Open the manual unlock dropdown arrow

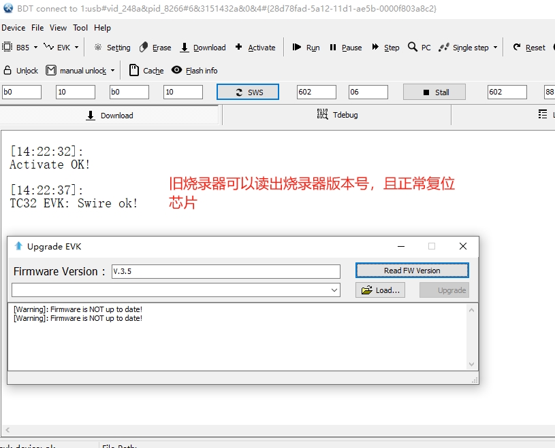coord(112,71)
